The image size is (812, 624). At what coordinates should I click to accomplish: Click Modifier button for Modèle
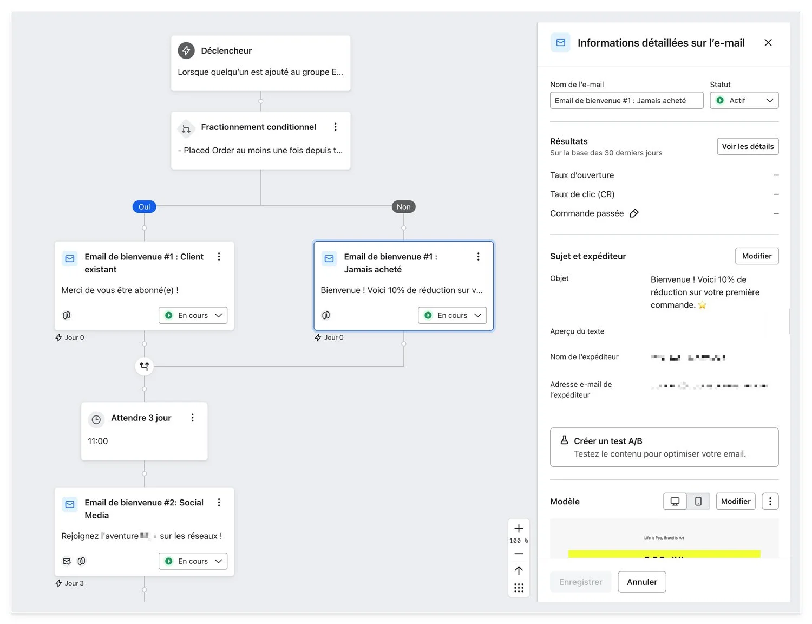[736, 502]
